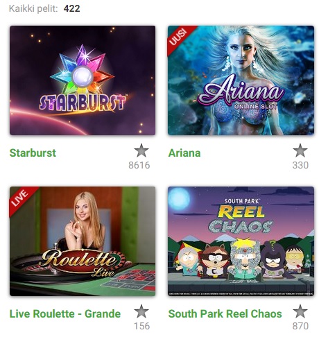Screen dimensions: 319x337
Task: Open the South Park Reel Chaos link
Action: click(225, 314)
